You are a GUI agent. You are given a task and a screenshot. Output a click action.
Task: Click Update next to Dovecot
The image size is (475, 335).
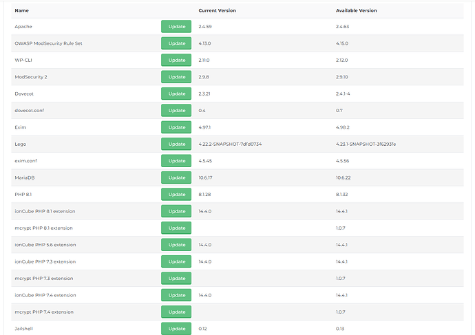point(176,94)
